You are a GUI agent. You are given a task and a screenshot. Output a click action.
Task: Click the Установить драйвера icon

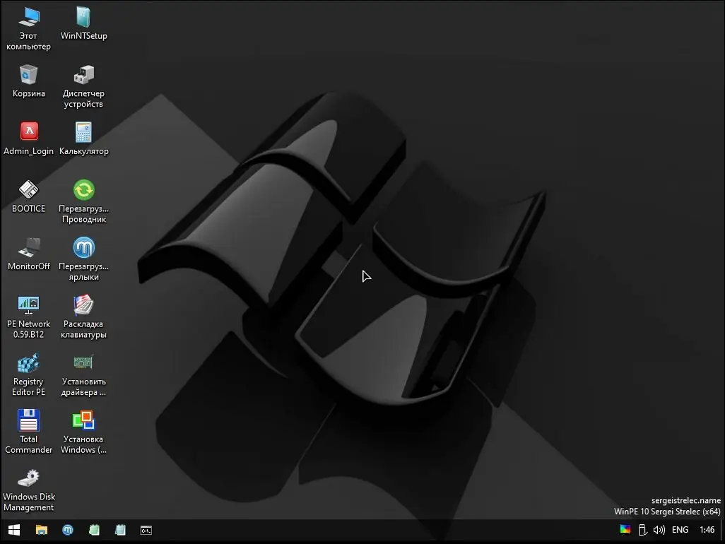83,375
